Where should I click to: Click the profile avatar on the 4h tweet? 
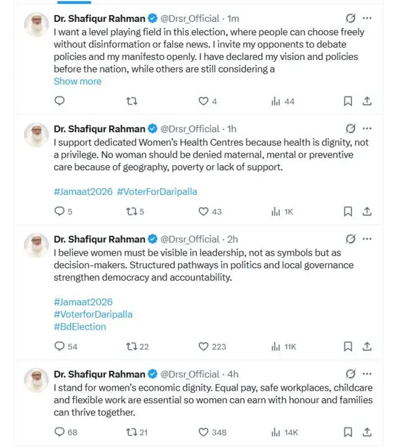36,381
